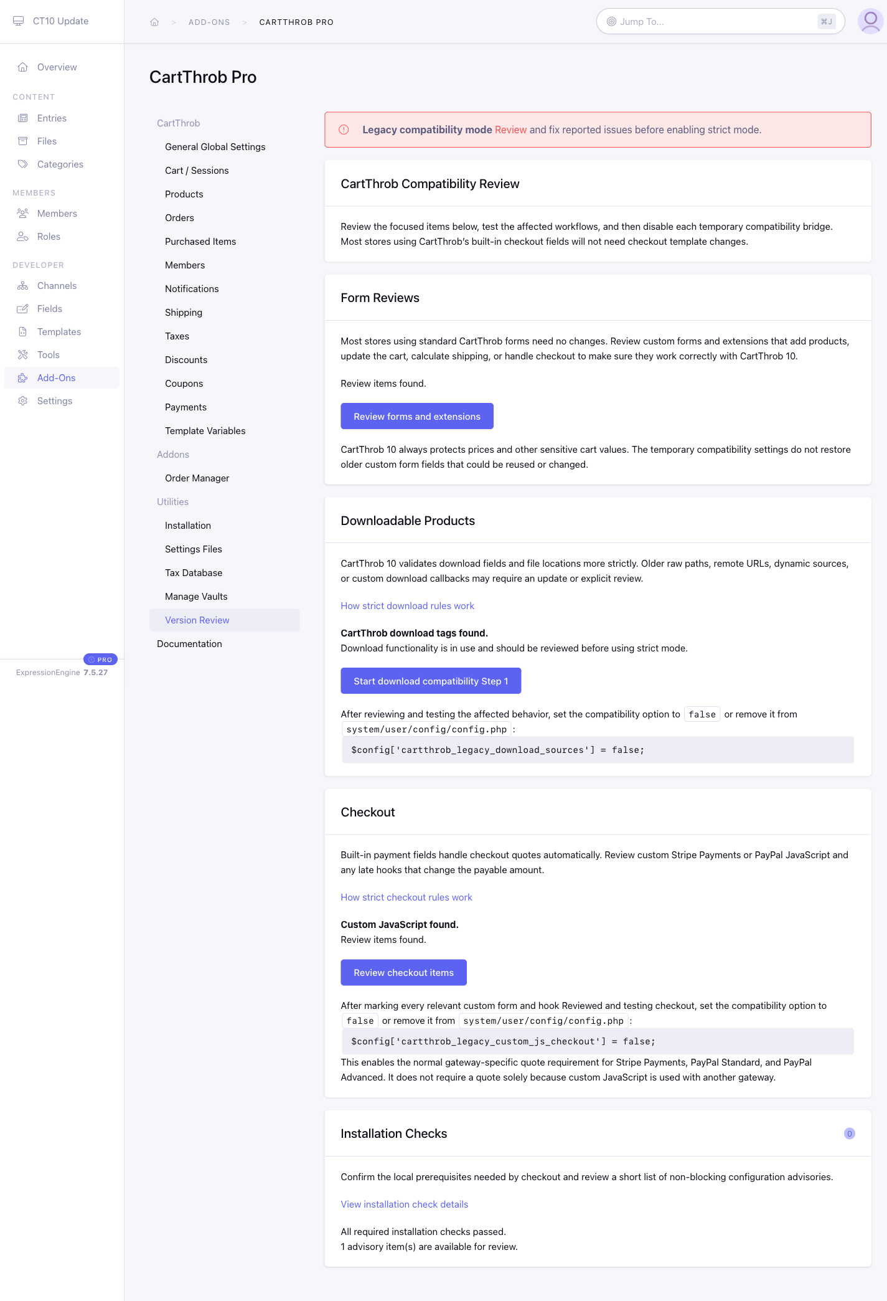Viewport: 887px width, 1301px height.
Task: Open Categories via its tag icon
Action: (x=23, y=164)
